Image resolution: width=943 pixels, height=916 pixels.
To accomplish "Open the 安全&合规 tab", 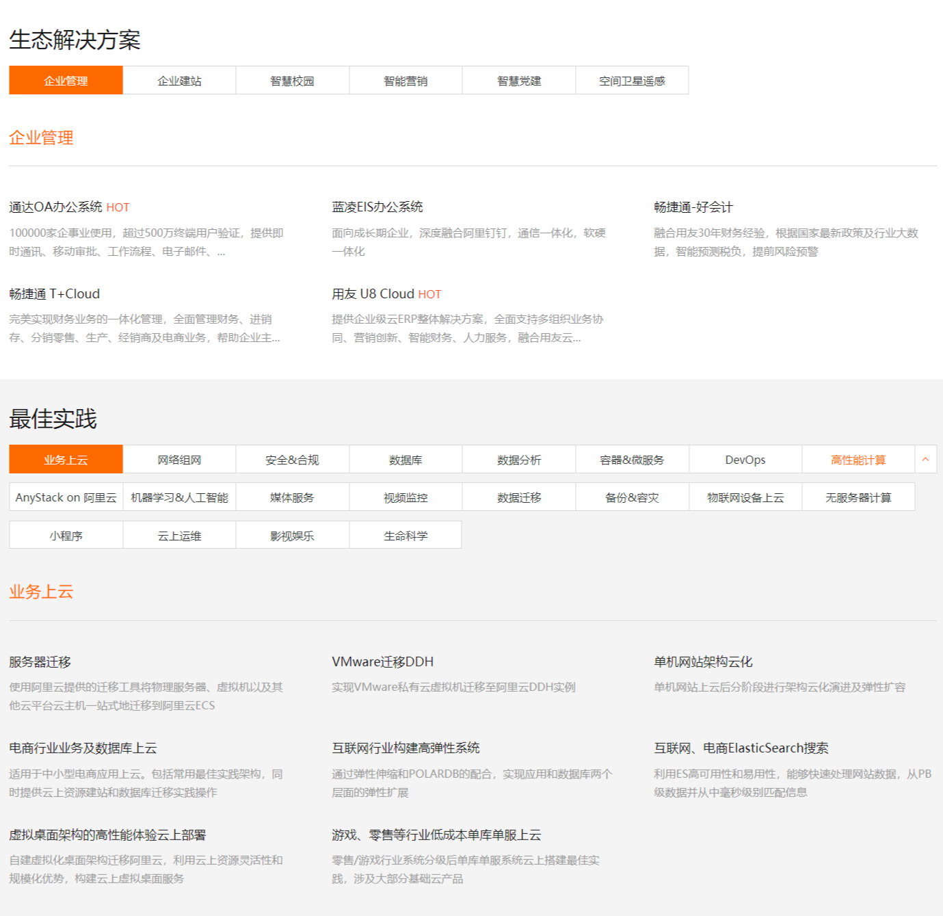I will (x=293, y=460).
